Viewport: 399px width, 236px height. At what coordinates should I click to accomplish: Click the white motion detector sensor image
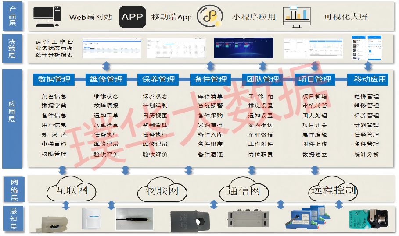coord(91,219)
